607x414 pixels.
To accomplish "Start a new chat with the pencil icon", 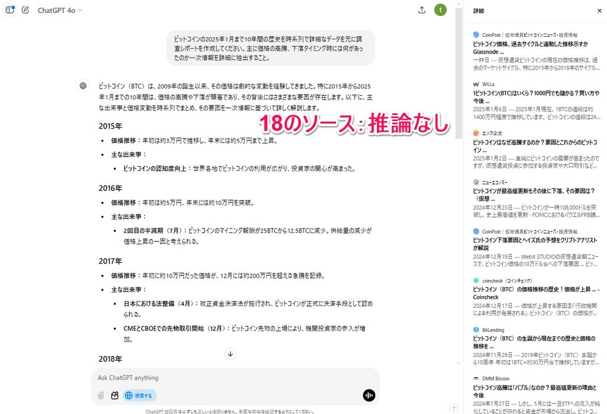I will pyautogui.click(x=25, y=10).
